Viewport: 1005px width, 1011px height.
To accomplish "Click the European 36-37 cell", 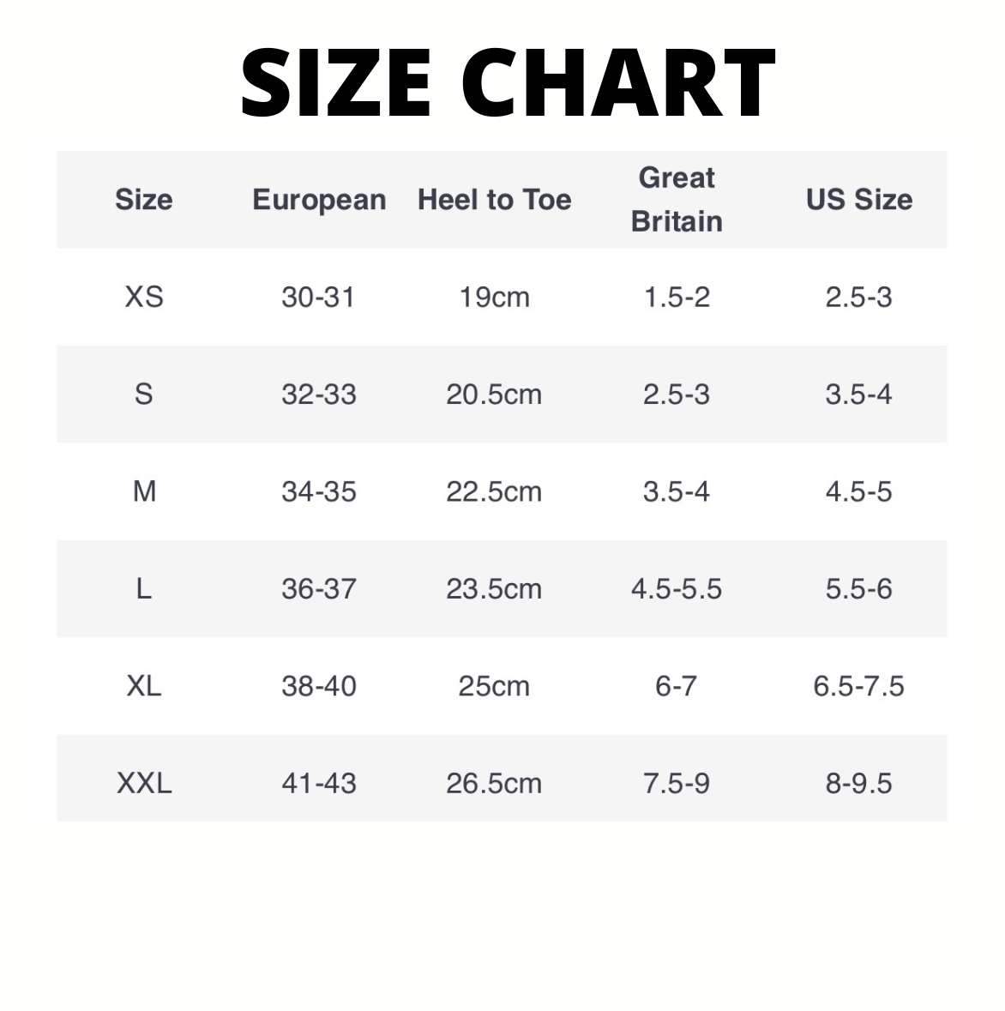I will point(318,589).
